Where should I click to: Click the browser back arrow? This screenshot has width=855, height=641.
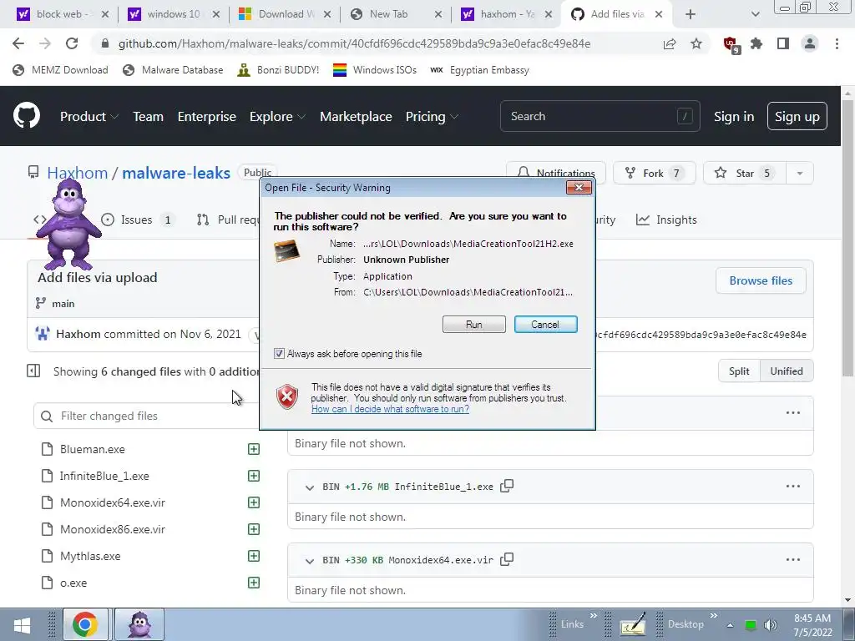coord(18,43)
